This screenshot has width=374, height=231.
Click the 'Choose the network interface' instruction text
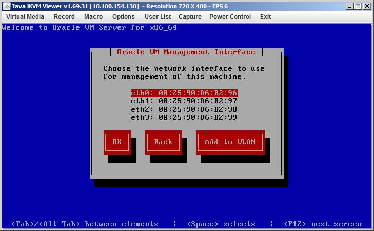pos(184,72)
